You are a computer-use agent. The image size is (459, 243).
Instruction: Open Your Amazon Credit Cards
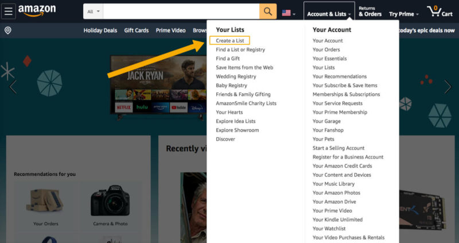pos(342,166)
